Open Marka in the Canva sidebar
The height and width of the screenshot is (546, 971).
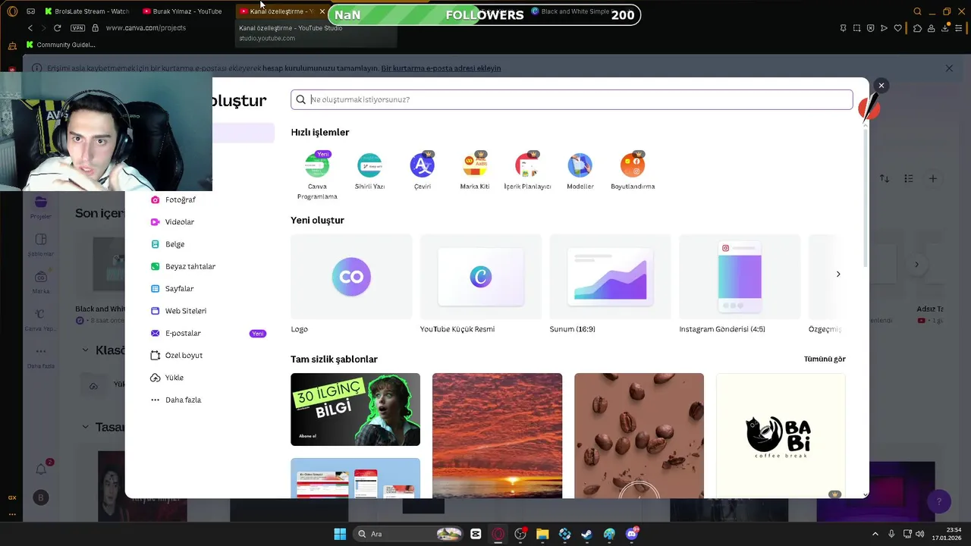point(41,283)
